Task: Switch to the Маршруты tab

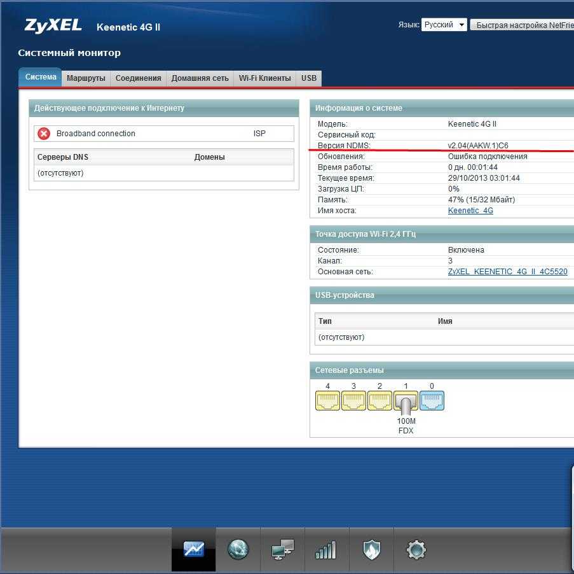Action: coord(86,78)
